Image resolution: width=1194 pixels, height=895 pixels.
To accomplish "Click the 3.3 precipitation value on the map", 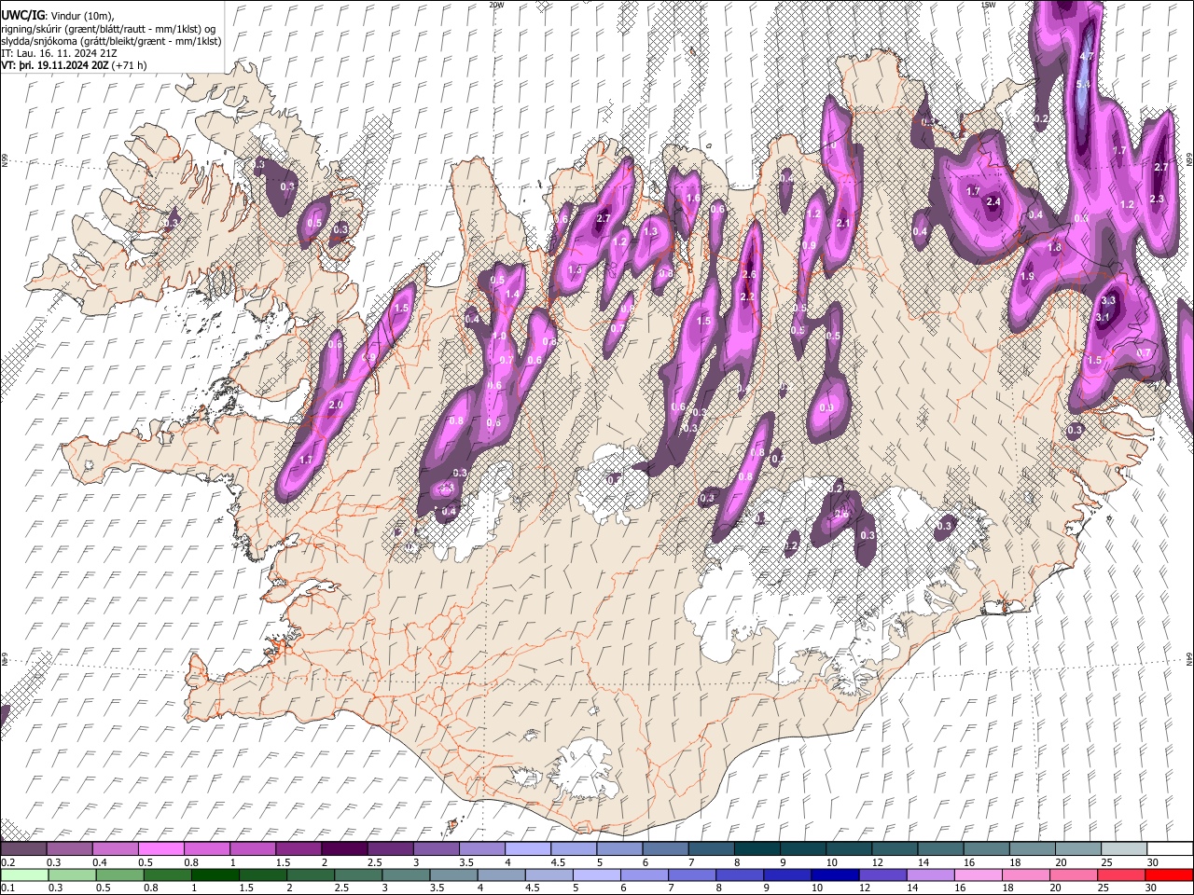I will click(1108, 301).
